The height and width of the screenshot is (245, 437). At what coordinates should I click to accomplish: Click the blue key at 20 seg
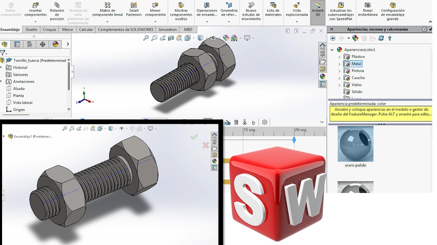point(294,140)
